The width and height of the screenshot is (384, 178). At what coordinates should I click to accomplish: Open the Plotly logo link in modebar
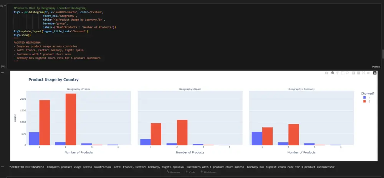375,73
